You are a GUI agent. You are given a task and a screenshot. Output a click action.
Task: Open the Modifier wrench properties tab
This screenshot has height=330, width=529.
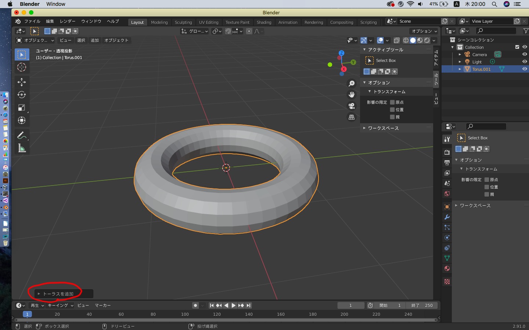click(447, 217)
